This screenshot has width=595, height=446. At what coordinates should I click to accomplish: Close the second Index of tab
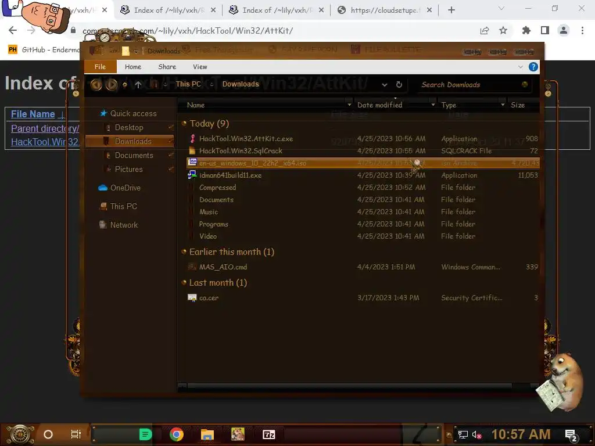(x=321, y=10)
